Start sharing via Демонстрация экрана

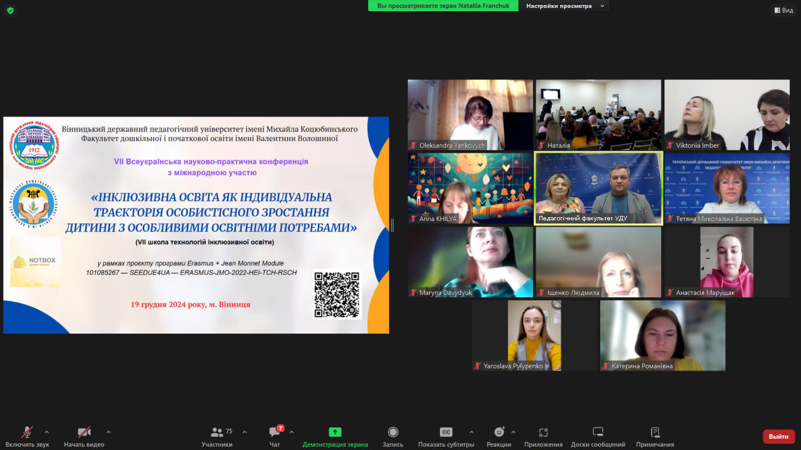click(335, 435)
